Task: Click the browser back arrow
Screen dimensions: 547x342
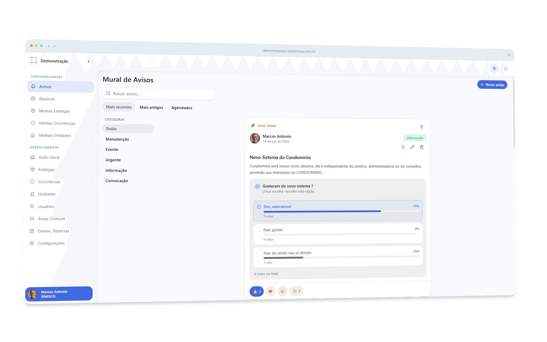Action: 49,46
